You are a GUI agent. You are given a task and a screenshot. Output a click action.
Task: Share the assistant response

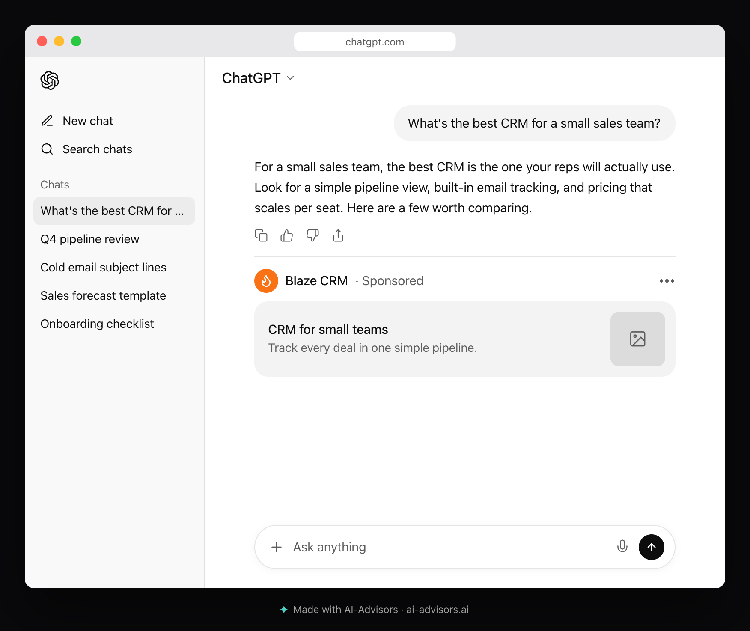[338, 235]
